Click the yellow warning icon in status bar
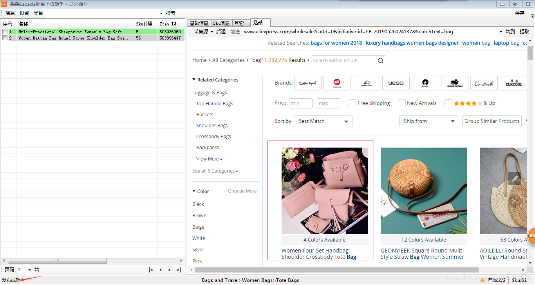Image resolution: width=535 pixels, height=285 pixels. coord(482,280)
